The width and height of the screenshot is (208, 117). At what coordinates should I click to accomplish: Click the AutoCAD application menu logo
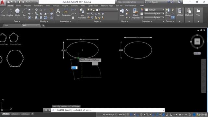(x=2, y=3)
